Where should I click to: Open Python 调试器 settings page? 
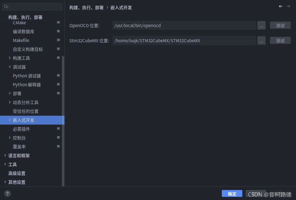coord(27,76)
